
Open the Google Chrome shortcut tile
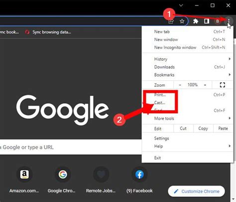63,180
